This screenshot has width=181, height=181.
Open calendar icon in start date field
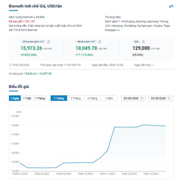[142, 99]
